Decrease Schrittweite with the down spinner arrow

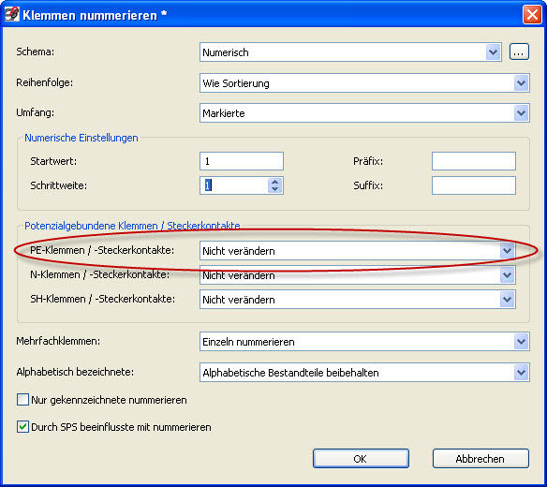click(274, 189)
